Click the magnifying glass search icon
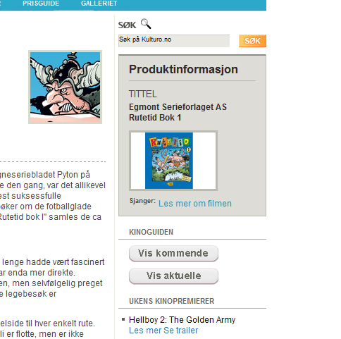The width and height of the screenshot is (341, 339). tap(146, 24)
